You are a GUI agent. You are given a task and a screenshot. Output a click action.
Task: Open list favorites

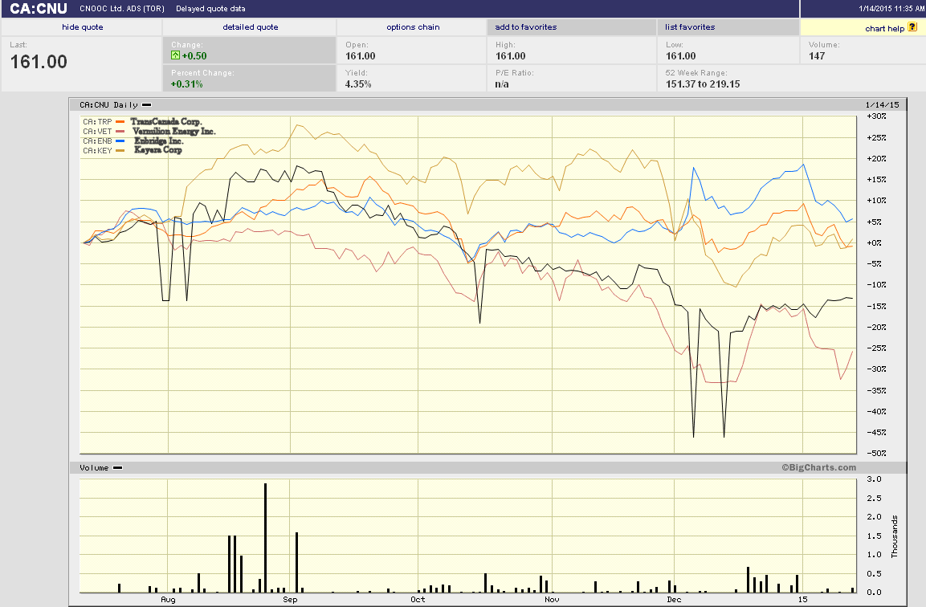[x=690, y=27]
